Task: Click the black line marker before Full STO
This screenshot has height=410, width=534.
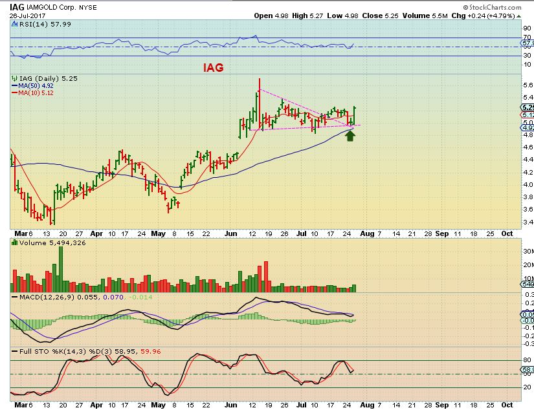Action: (x=15, y=352)
